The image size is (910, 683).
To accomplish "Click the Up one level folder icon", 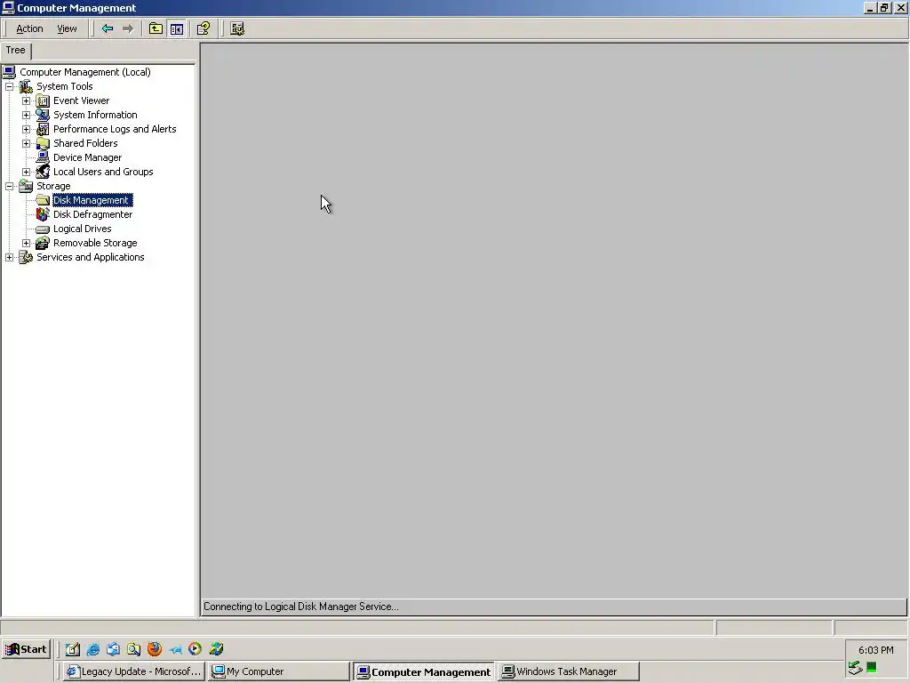I will tap(156, 28).
